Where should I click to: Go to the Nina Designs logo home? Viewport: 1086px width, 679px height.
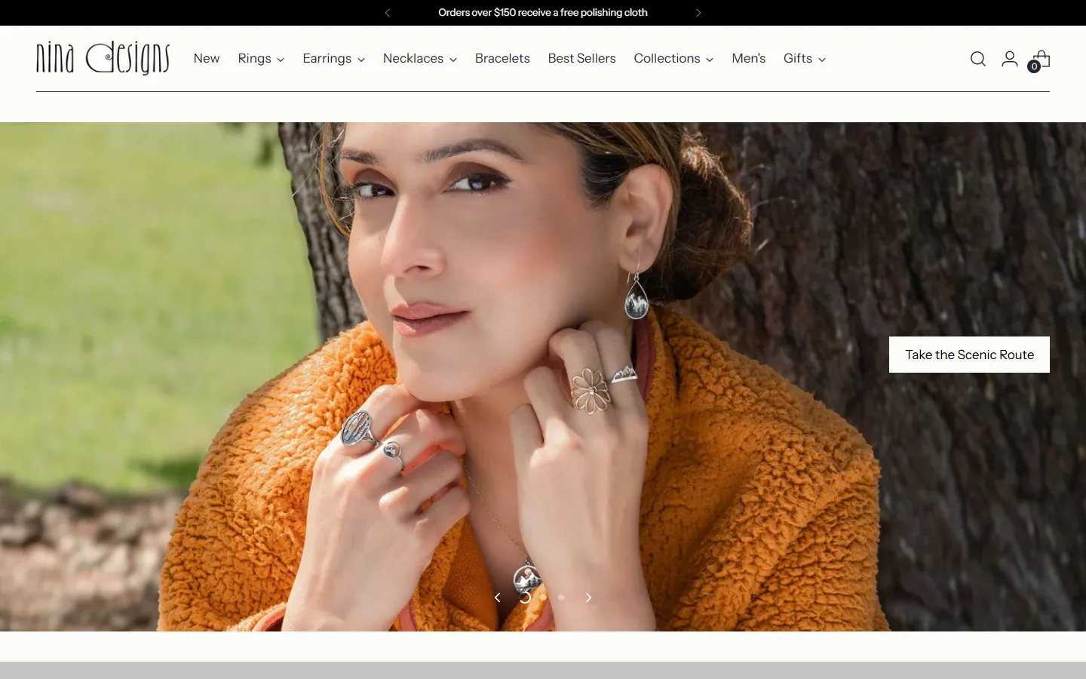pyautogui.click(x=103, y=58)
